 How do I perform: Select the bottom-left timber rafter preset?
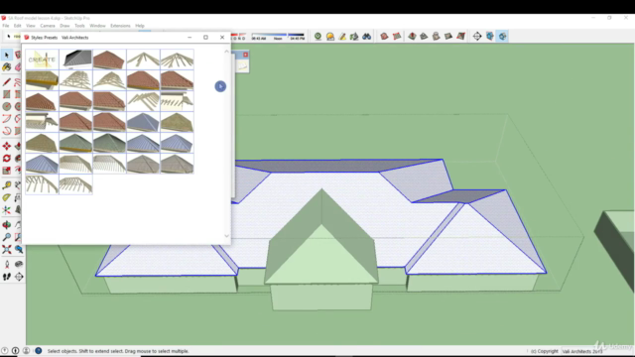point(42,184)
